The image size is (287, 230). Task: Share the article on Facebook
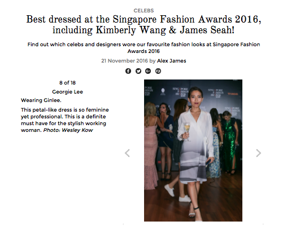click(128, 71)
